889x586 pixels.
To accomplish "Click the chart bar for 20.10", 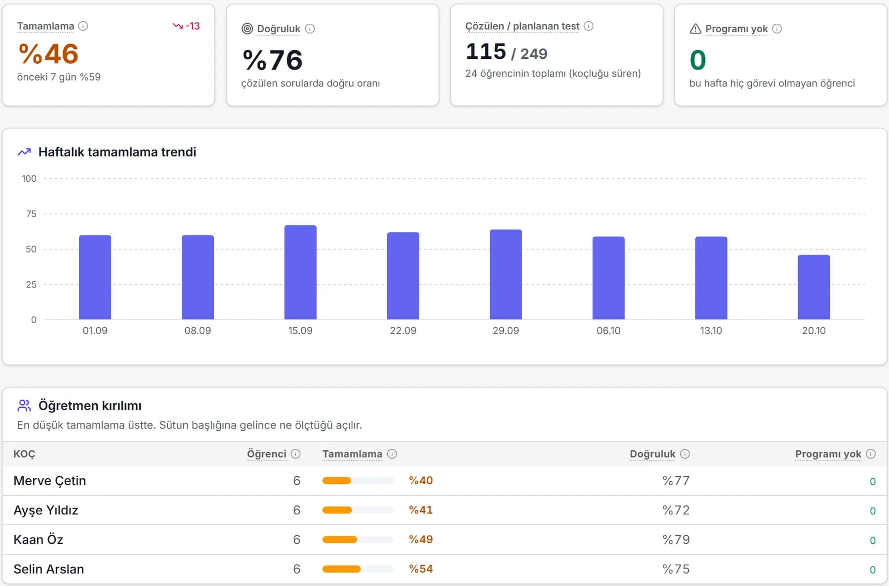I will 814,287.
